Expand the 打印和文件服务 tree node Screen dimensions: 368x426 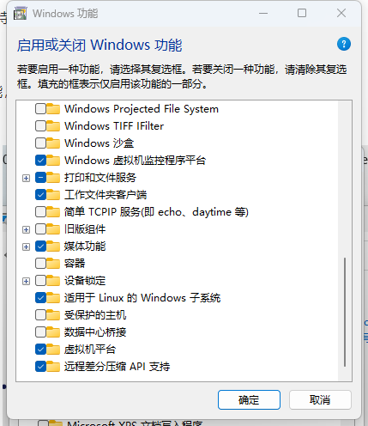26,178
